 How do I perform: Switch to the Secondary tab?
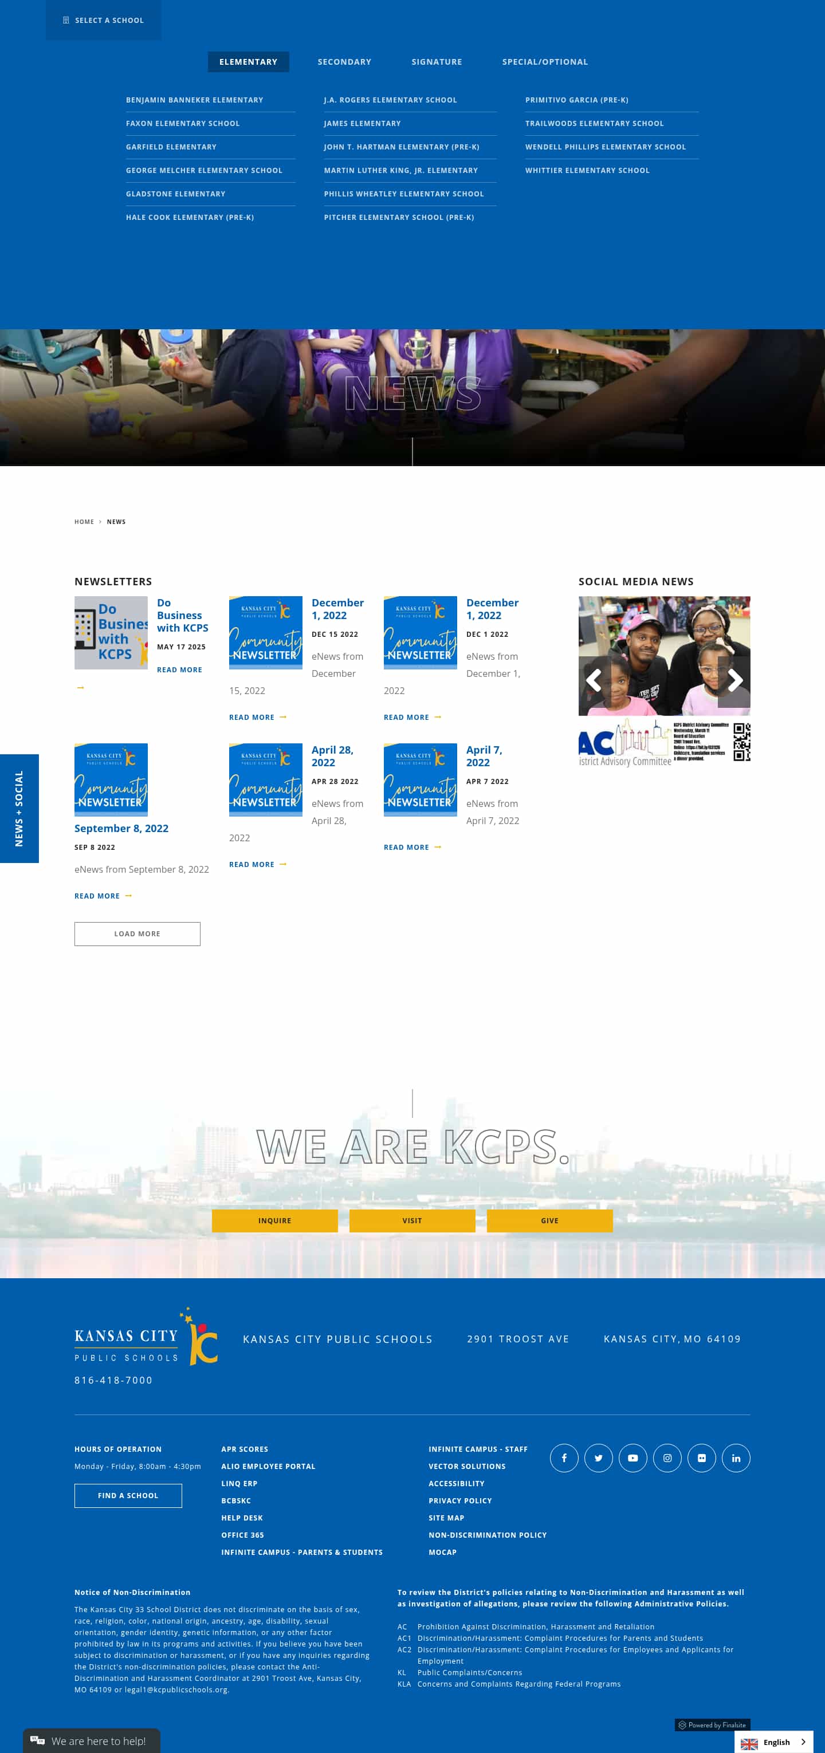click(344, 62)
